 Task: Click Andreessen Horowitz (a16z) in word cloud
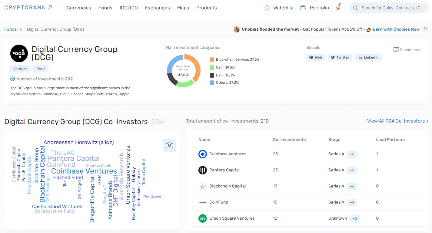point(79,142)
